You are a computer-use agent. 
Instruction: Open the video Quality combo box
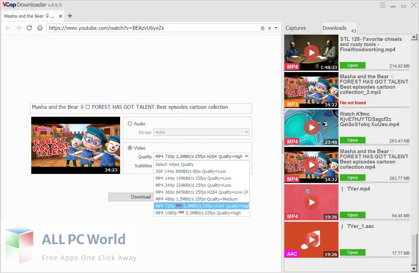201,156
